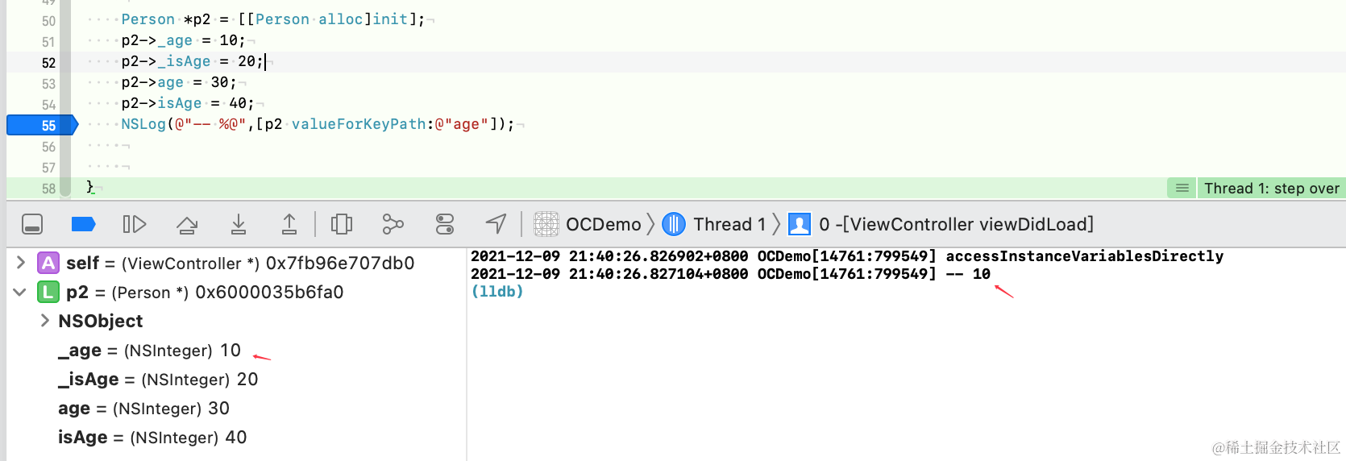Expand the NSObject row under p2
The width and height of the screenshot is (1346, 461).
(44, 321)
